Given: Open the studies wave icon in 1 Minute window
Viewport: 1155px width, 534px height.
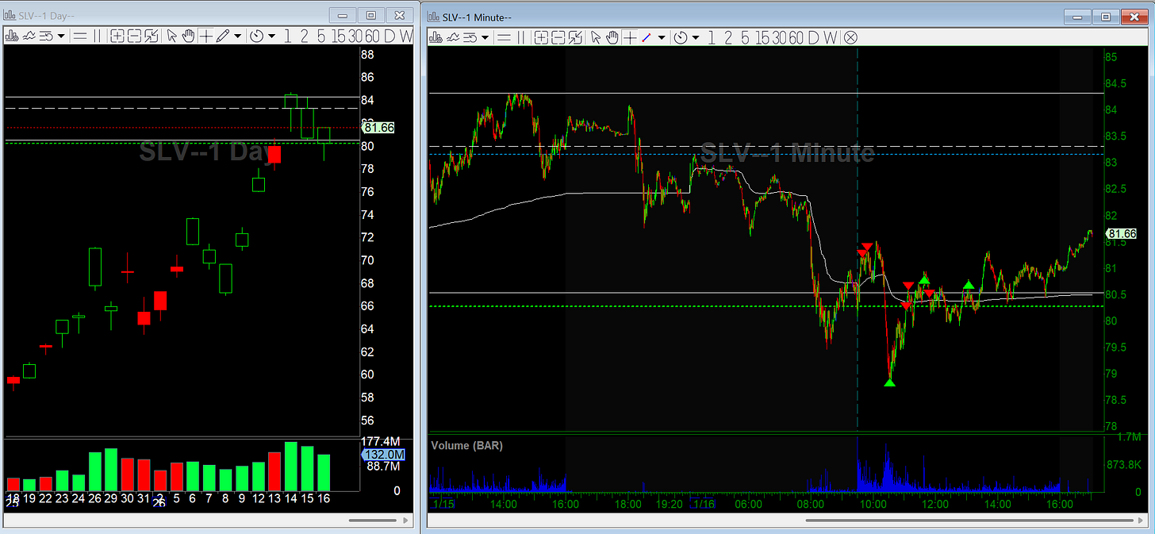Looking at the screenshot, I should coord(453,37).
